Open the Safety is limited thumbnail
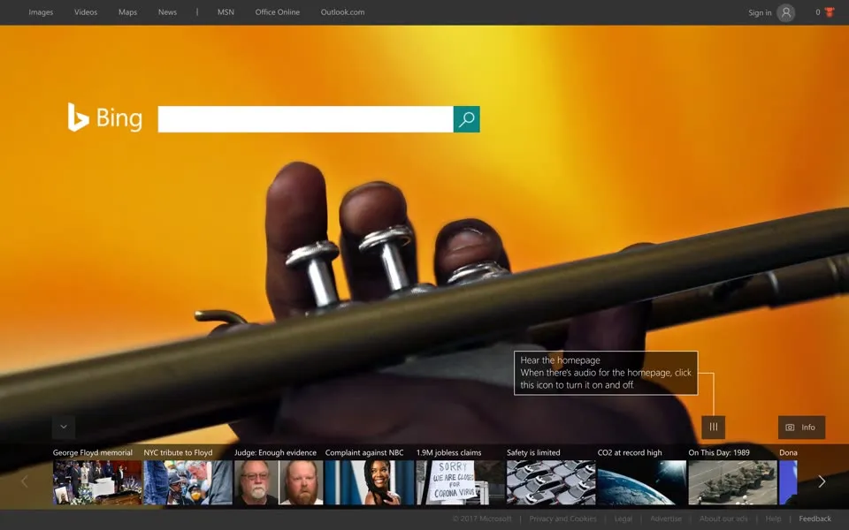Image resolution: width=849 pixels, height=530 pixels. pos(551,482)
